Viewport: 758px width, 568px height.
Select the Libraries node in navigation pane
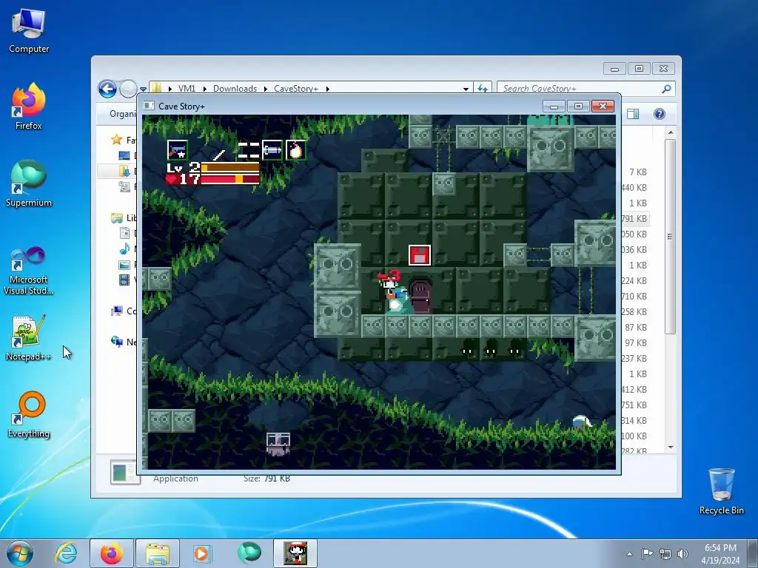(116, 218)
